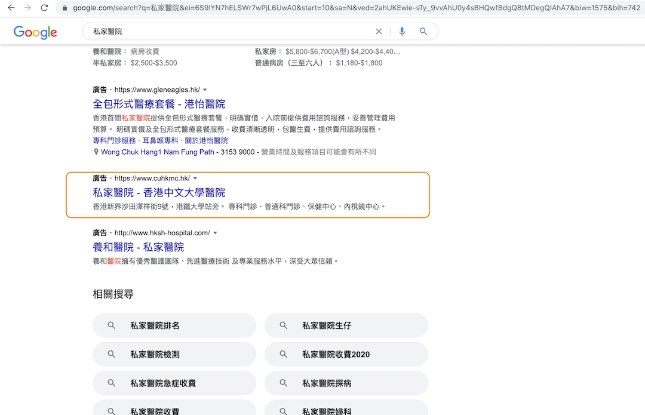
Task: Open 耳鼻喉專科 sitelink
Action: (x=161, y=141)
